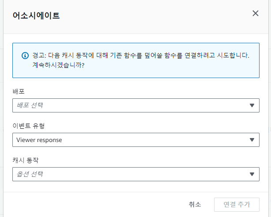This screenshot has height=217, width=271.
Task: Click the middle of 배포 combo box
Action: pos(136,105)
